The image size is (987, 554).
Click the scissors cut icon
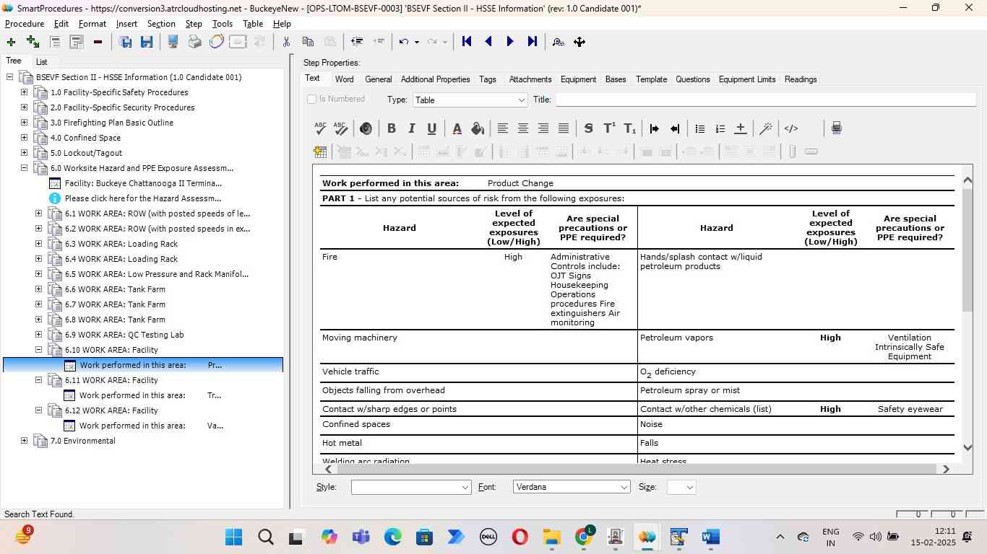[286, 42]
